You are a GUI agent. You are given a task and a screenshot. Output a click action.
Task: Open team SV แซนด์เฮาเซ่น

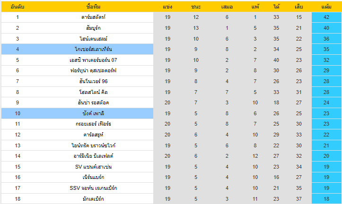[x=93, y=167]
